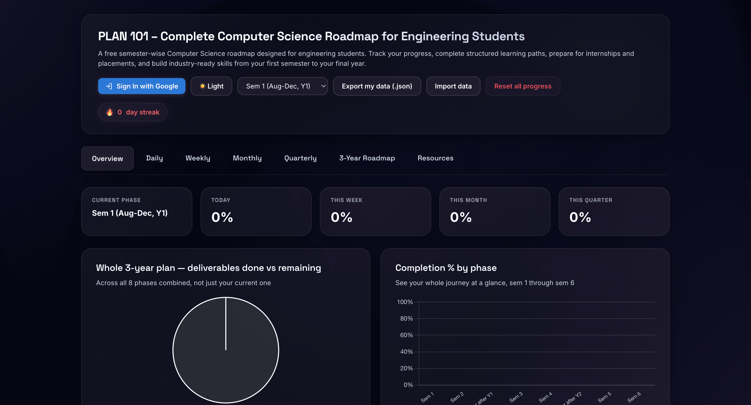Click the flame streak icon
Image resolution: width=751 pixels, height=405 pixels.
(x=110, y=112)
